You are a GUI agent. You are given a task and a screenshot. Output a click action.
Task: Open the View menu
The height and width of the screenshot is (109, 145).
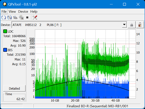12,12
